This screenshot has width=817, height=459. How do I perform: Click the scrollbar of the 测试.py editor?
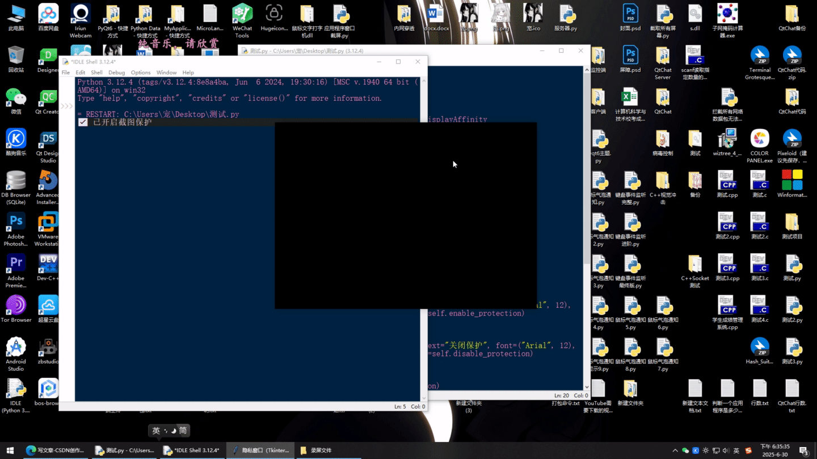click(587, 227)
